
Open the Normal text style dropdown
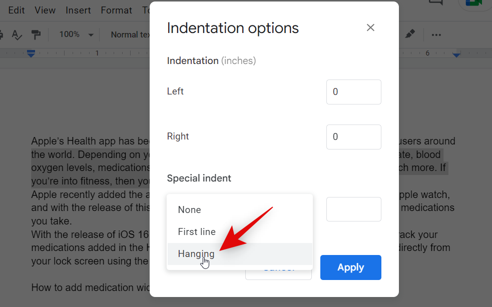130,34
